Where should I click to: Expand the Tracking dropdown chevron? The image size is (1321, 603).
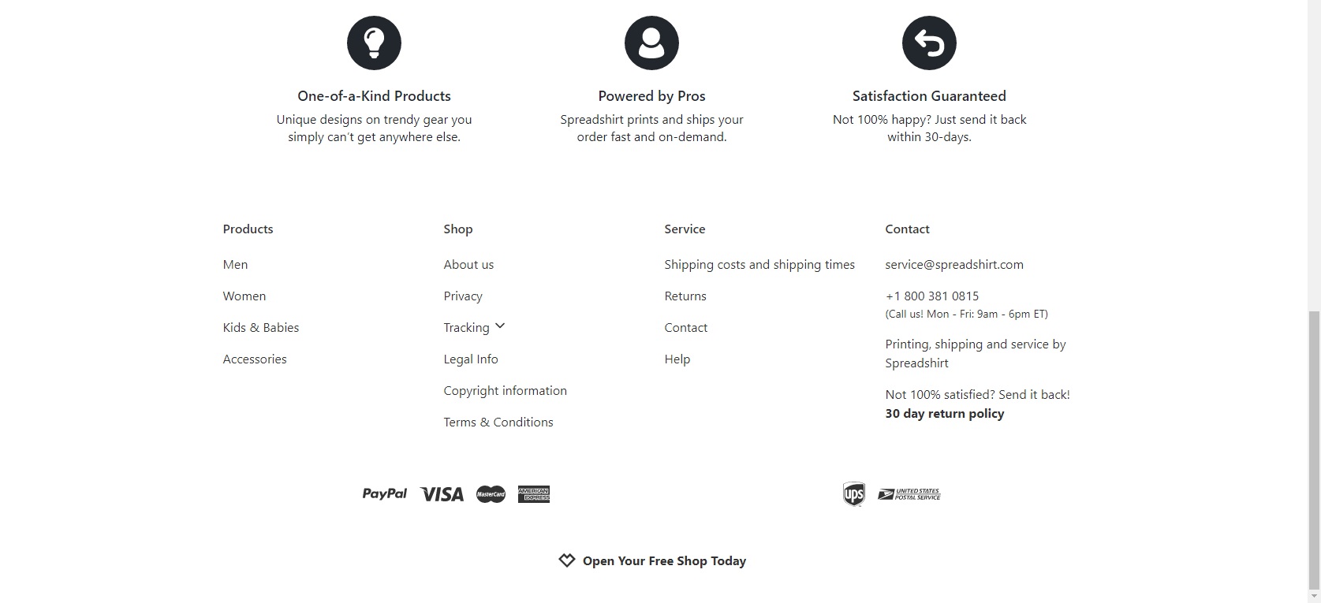500,326
